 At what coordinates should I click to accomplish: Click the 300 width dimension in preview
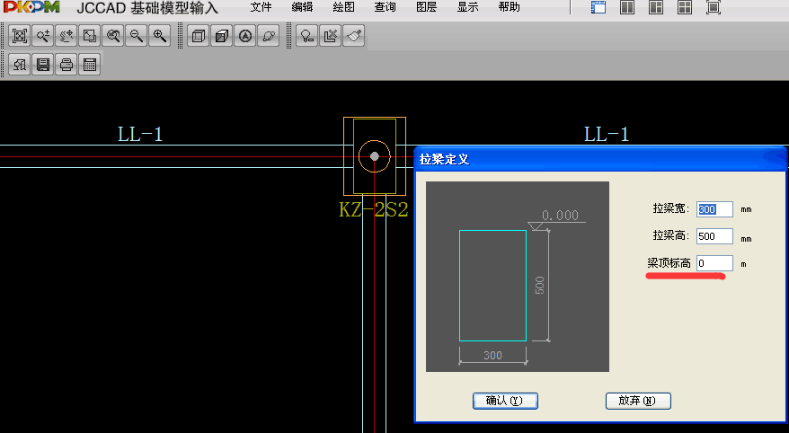(492, 355)
